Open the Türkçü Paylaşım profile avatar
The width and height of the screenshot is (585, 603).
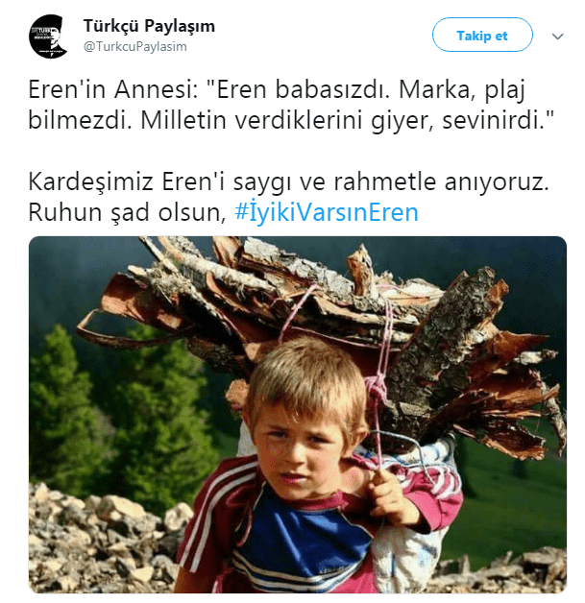[48, 36]
